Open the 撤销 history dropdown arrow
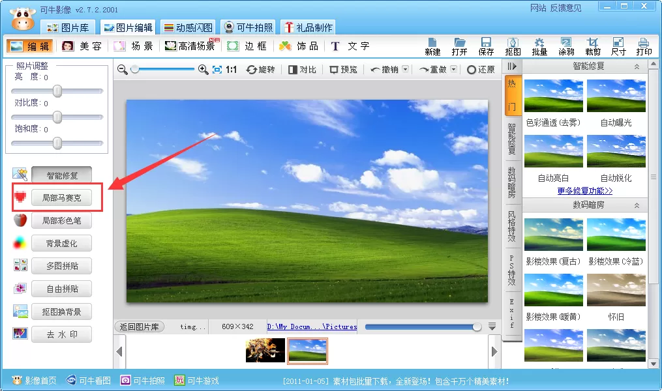 (x=405, y=69)
